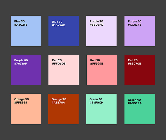Click the #A3C2F5 hex code text
This screenshot has width=166, height=140.
pyautogui.click(x=21, y=25)
